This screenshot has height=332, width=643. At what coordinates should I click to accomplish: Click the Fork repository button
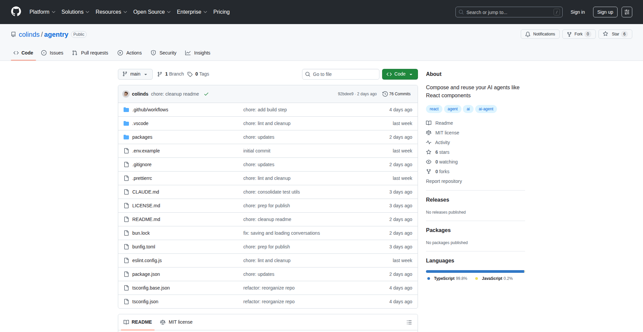tap(578, 34)
